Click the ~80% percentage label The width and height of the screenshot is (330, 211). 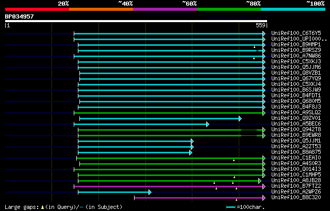(253, 4)
